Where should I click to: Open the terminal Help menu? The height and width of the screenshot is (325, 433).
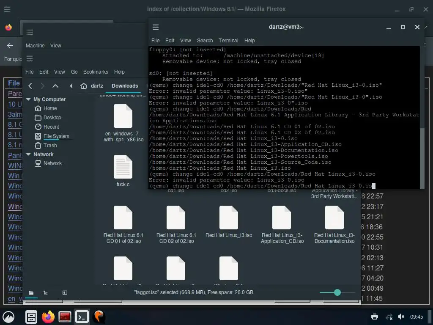[249, 41]
